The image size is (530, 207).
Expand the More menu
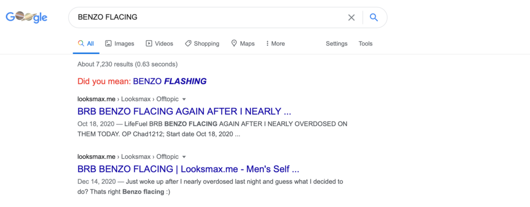[275, 43]
